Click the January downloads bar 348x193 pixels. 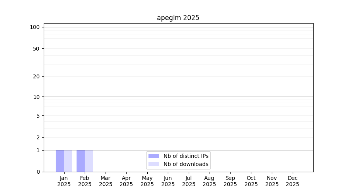tap(68, 161)
